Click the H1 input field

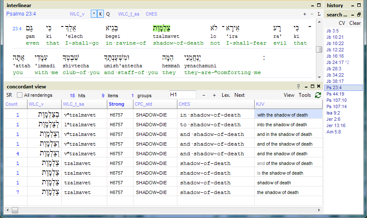tap(182, 95)
